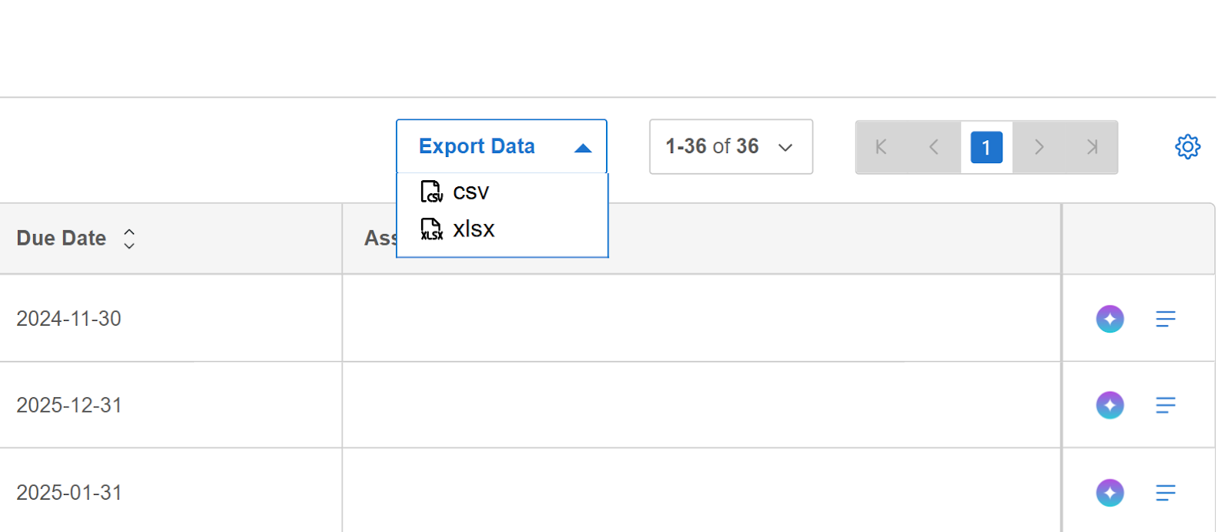Viewport: 1232px width, 532px height.
Task: Open details lines icon for 2024-11-30 row
Action: coord(1166,319)
